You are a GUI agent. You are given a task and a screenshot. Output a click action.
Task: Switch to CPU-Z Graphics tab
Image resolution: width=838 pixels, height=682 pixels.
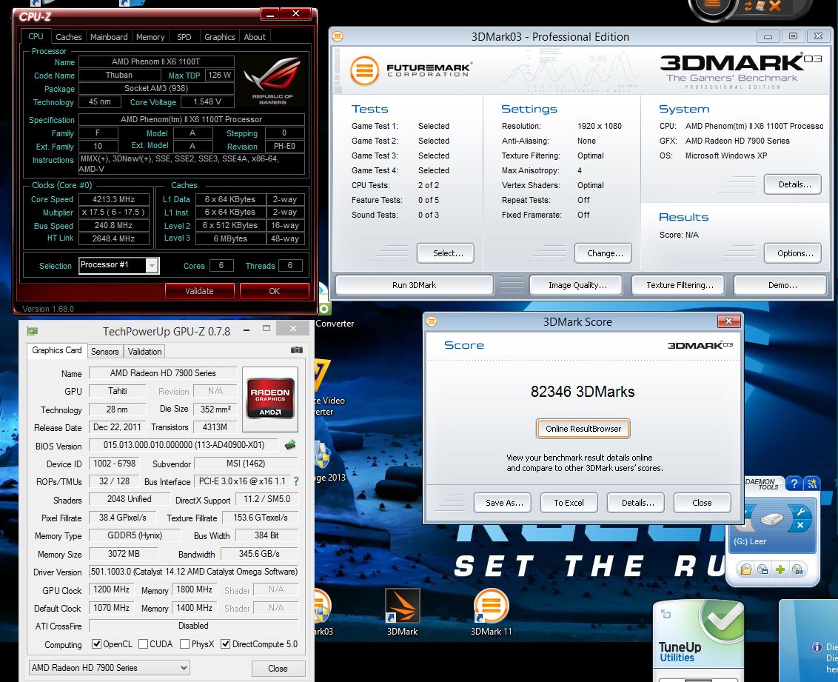[x=220, y=37]
